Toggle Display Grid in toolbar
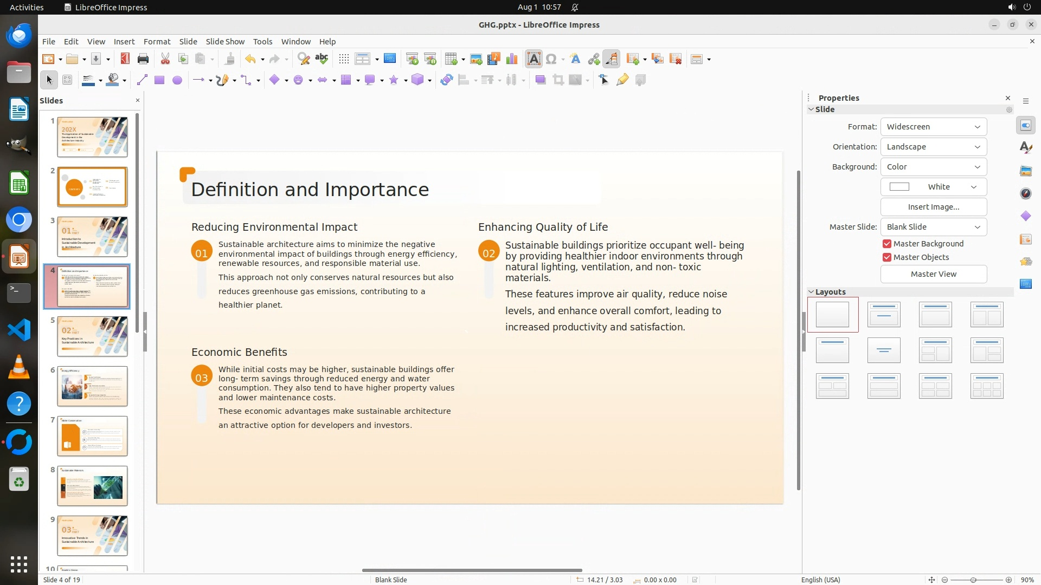Viewport: 1041px width, 585px height. (344, 59)
